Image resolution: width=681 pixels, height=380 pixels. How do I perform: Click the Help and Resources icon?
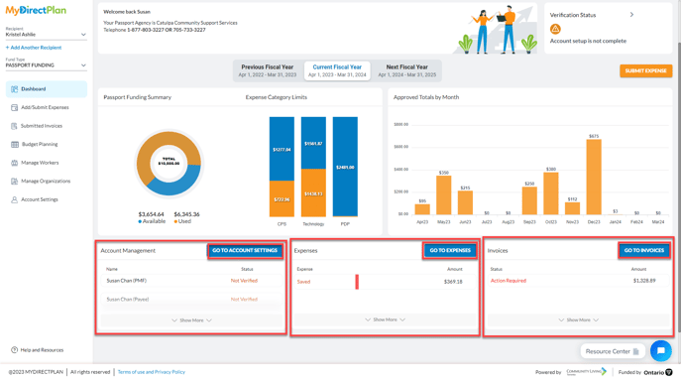click(x=14, y=350)
